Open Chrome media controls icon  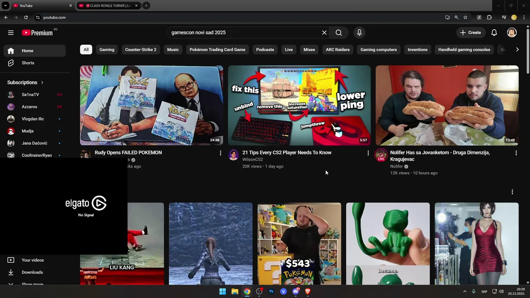(x=504, y=17)
